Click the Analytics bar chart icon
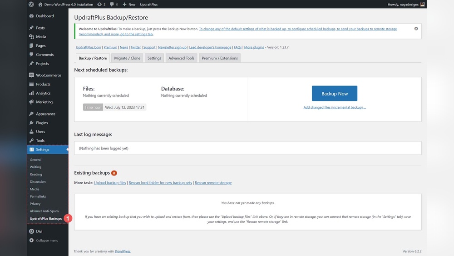Viewport: 454px width, 256px height. coord(32,93)
